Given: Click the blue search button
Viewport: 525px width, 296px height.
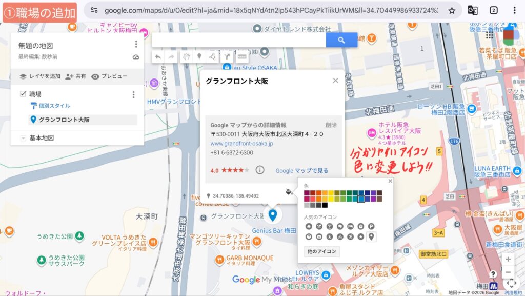Looking at the screenshot, I should click(x=341, y=40).
